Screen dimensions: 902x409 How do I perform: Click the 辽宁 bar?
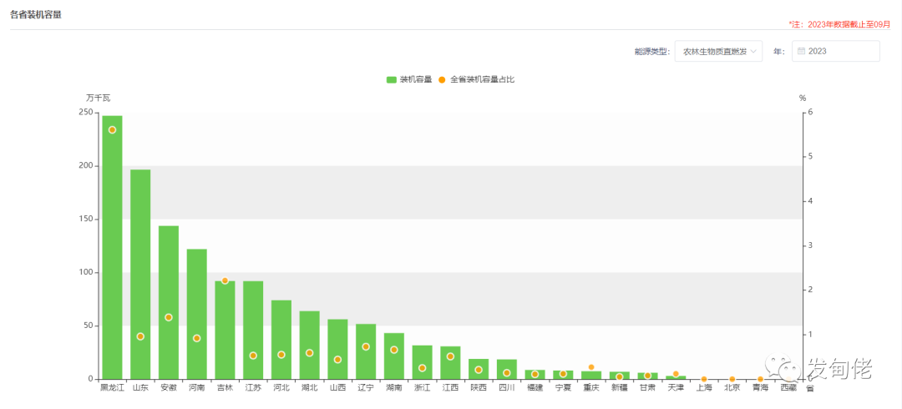(366, 351)
